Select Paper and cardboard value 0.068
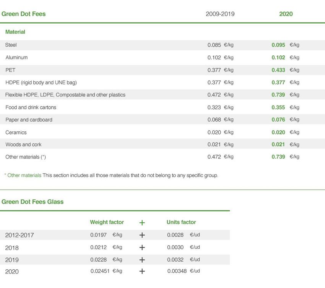The image size is (325, 288). pos(214,120)
